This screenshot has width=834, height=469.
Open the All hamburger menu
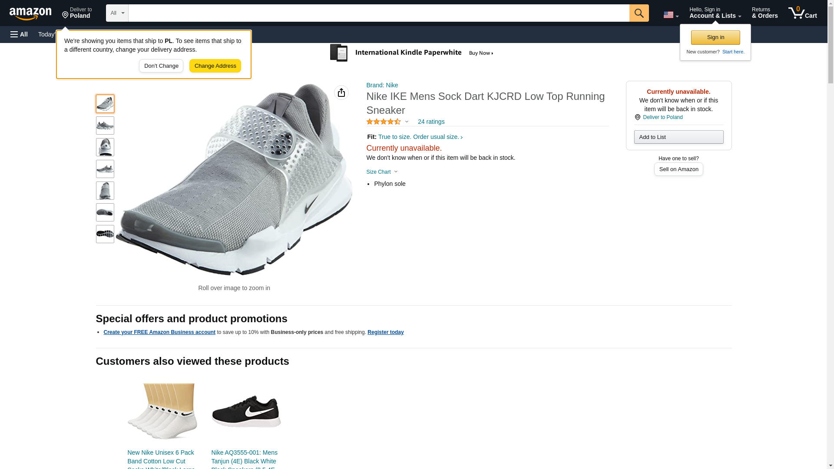point(19,34)
